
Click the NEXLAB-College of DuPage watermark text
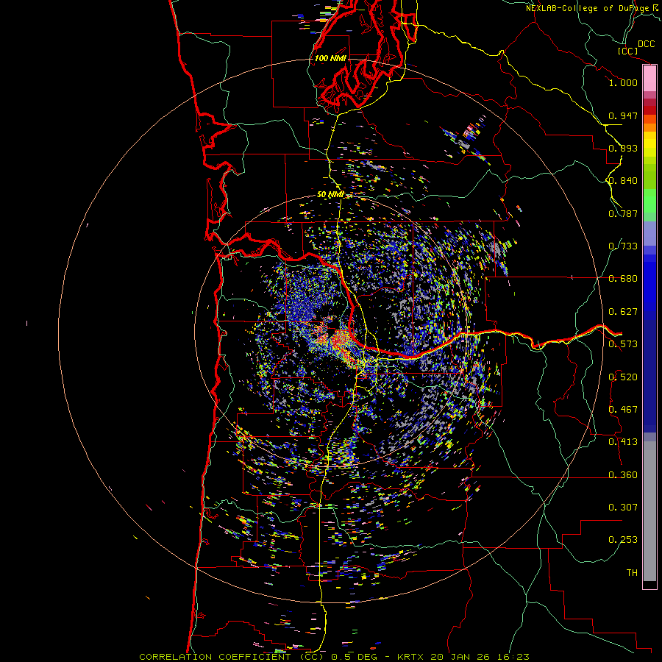click(x=588, y=8)
